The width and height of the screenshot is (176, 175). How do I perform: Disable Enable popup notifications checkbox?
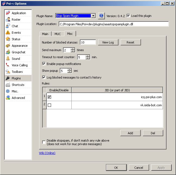coord(44,64)
